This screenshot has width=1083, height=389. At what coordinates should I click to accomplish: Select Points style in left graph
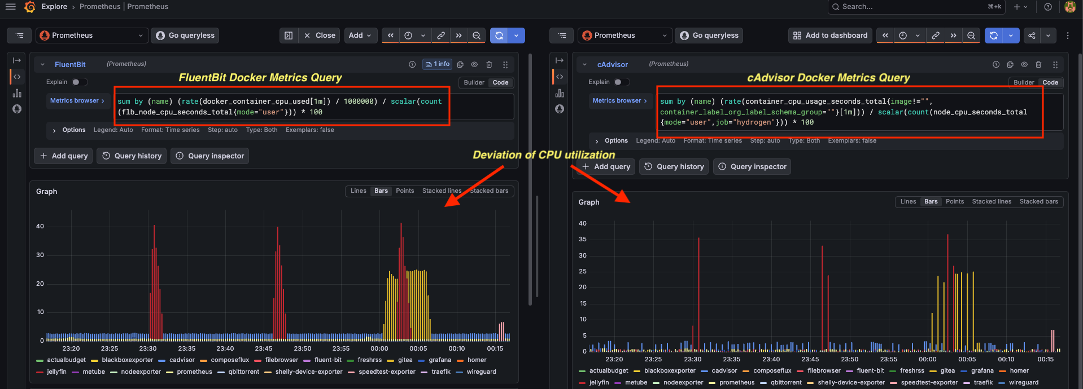coord(405,191)
